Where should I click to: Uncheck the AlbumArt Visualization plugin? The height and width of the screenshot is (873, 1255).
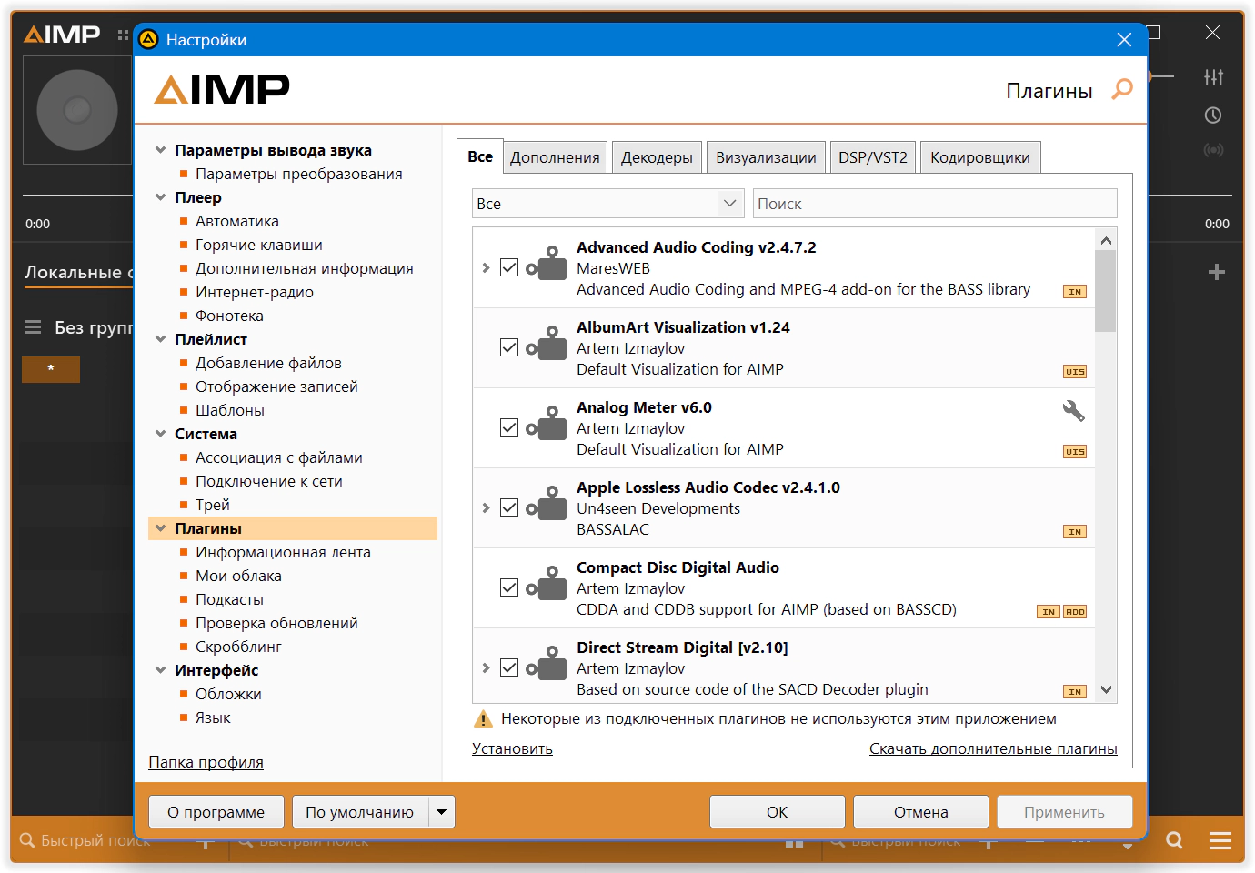click(509, 347)
